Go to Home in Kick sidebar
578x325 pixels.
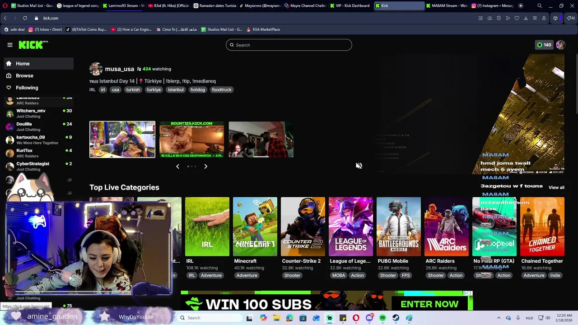[x=39, y=64]
